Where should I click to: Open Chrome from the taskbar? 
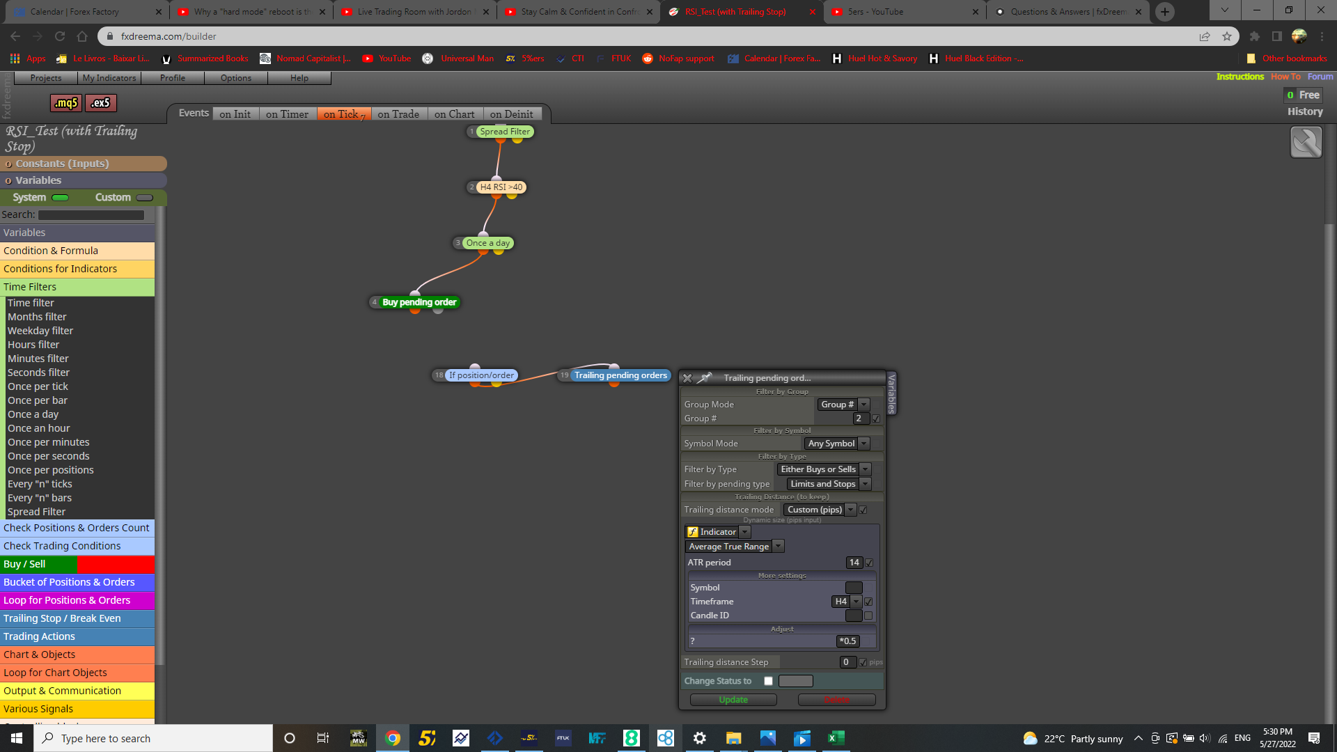tap(393, 738)
